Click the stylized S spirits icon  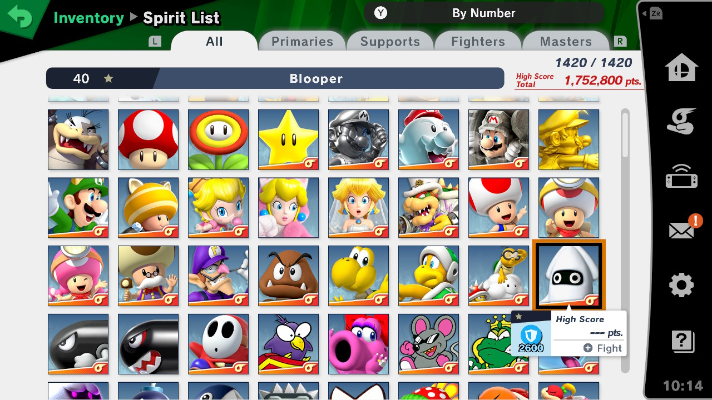tap(681, 122)
